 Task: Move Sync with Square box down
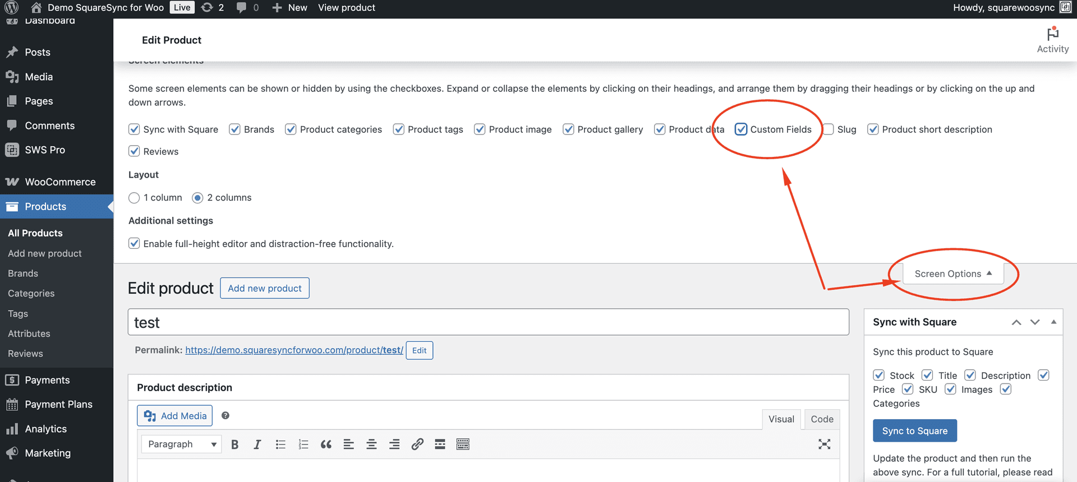tap(1035, 322)
